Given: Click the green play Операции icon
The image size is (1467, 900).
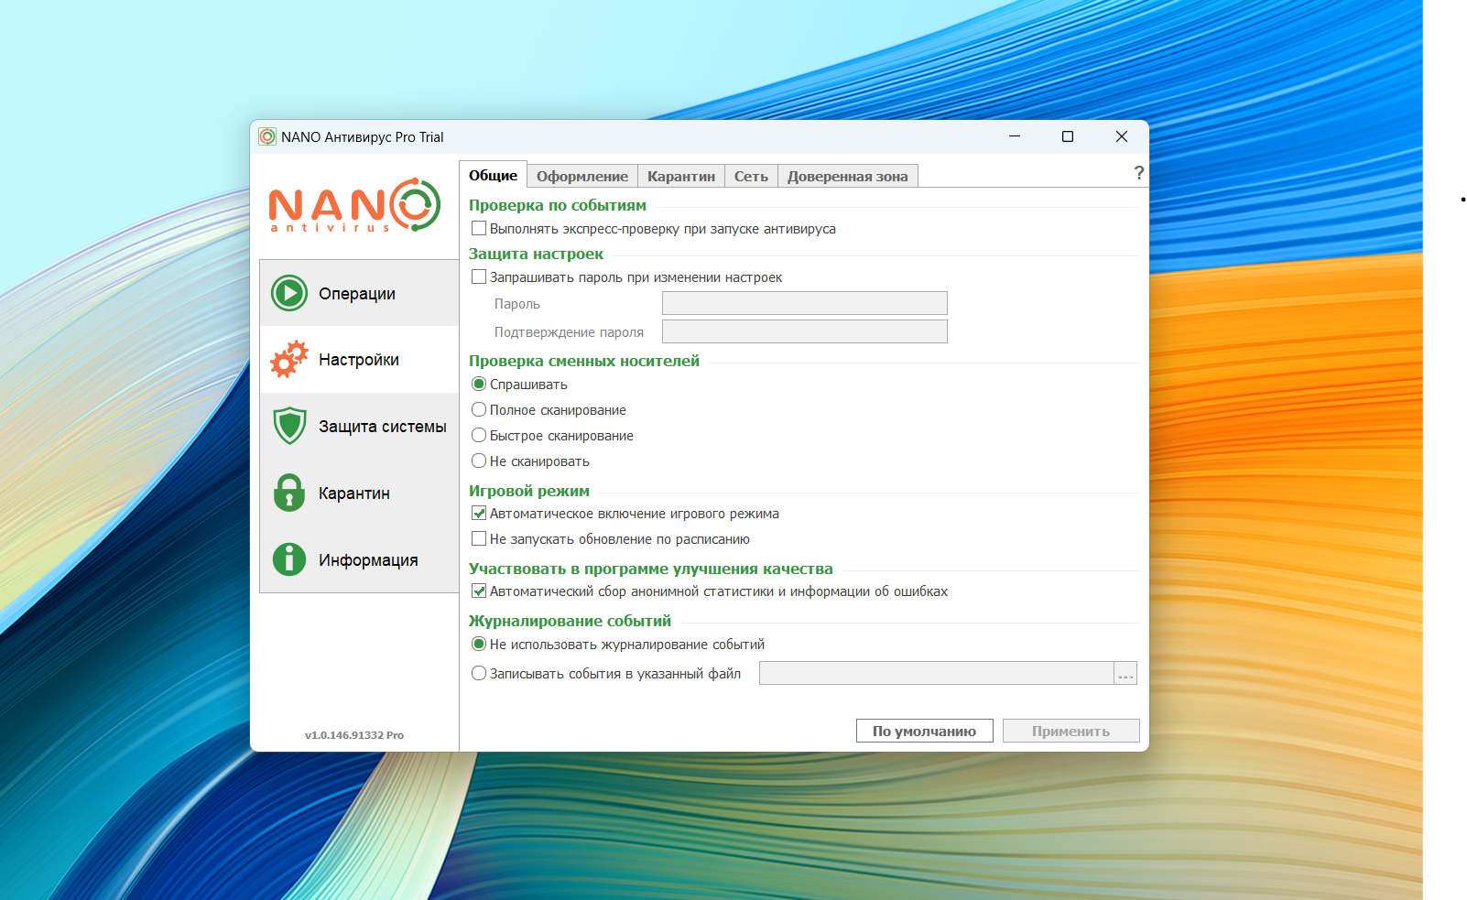Looking at the screenshot, I should pyautogui.click(x=289, y=294).
